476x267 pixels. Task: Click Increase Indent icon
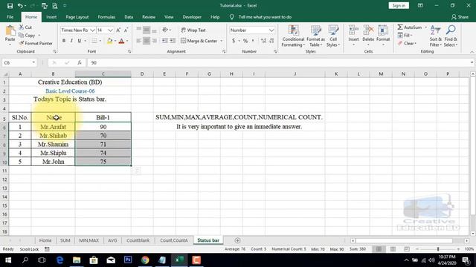click(x=172, y=41)
